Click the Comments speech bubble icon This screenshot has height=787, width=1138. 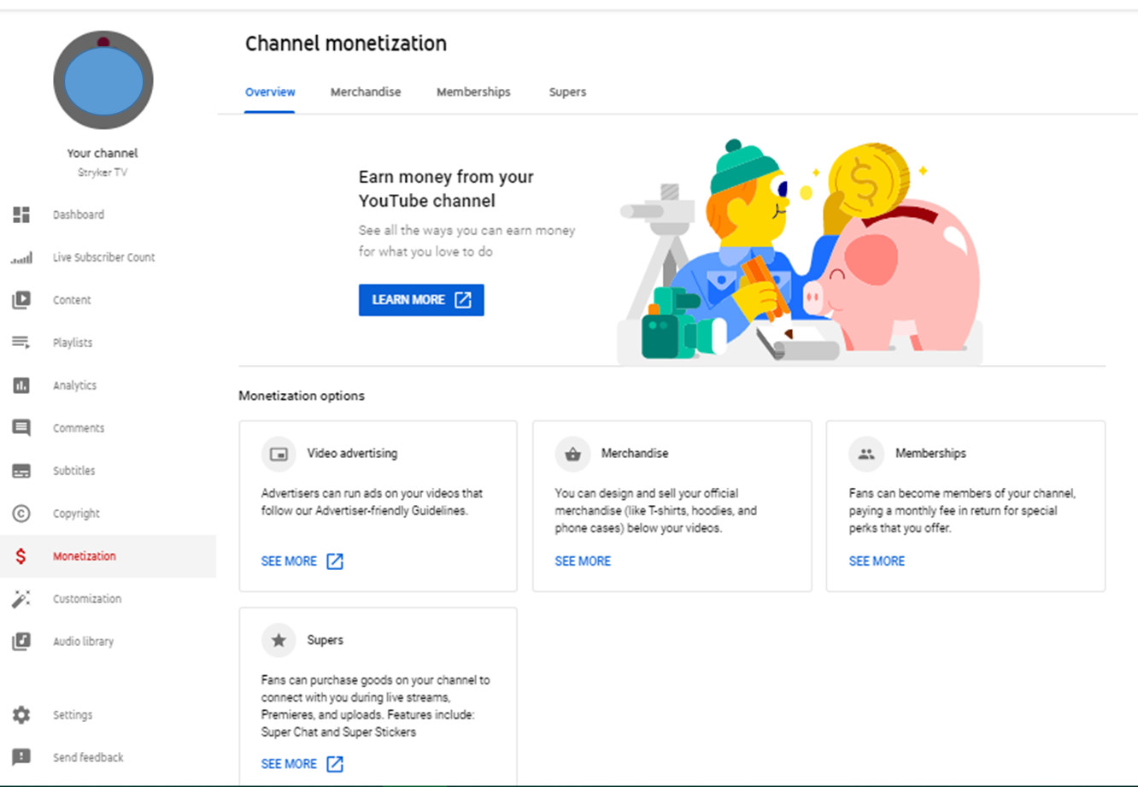coord(21,428)
